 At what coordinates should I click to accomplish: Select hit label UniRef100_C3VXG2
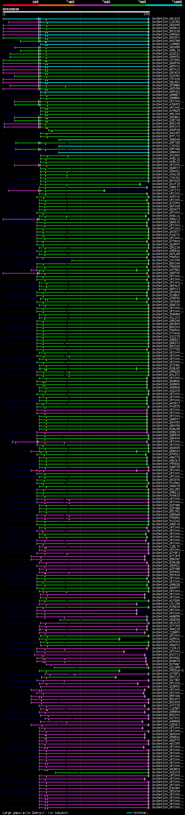[x=166, y=146]
